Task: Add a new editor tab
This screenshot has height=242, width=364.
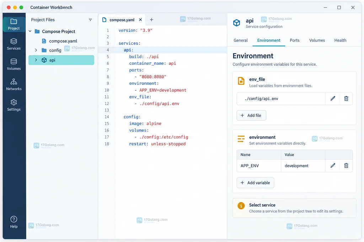Action: (x=151, y=20)
